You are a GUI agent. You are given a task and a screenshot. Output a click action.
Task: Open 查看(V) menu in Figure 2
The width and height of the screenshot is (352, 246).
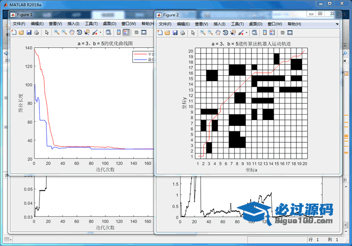(201, 24)
